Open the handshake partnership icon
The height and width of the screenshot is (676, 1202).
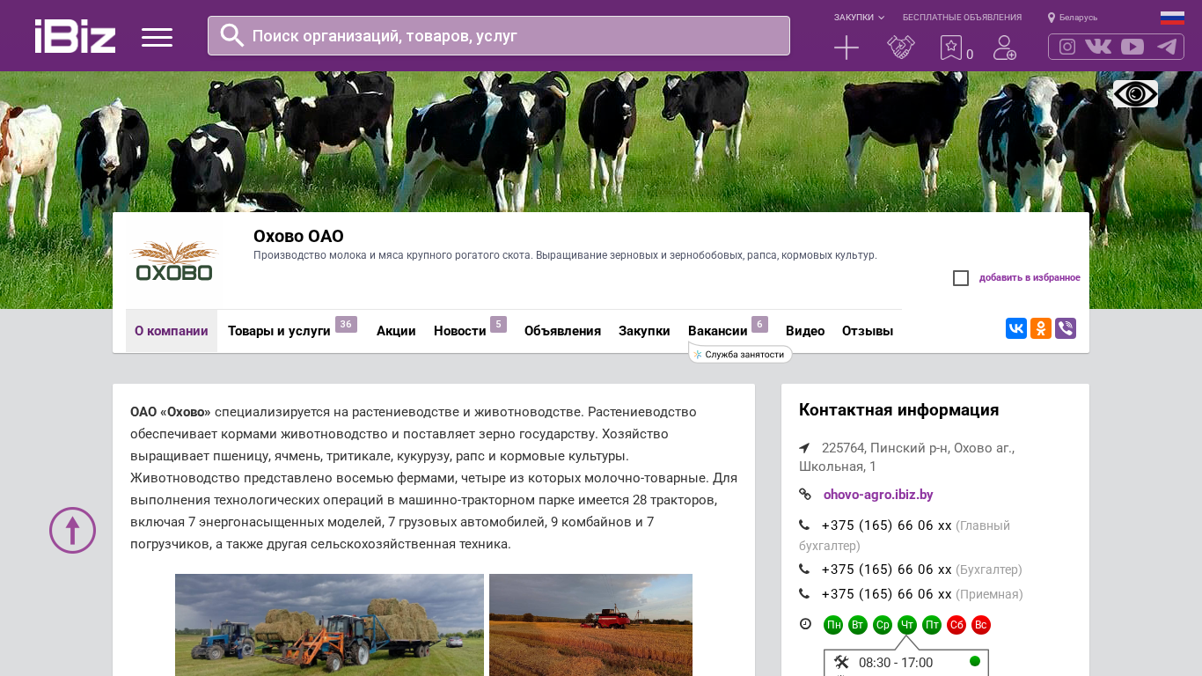(901, 48)
